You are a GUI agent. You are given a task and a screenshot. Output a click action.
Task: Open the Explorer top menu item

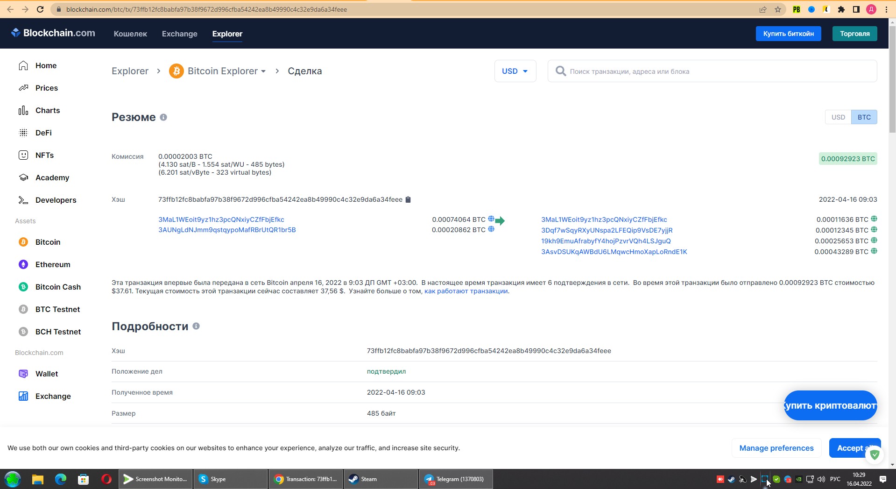click(x=227, y=34)
